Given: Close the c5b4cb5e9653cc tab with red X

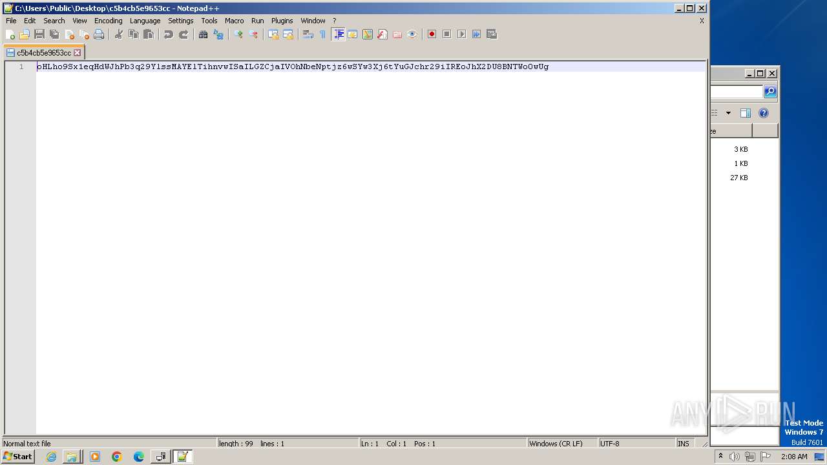Looking at the screenshot, I should click(78, 53).
